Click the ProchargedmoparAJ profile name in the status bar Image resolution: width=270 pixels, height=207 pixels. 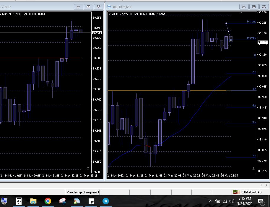pyautogui.click(x=83, y=192)
